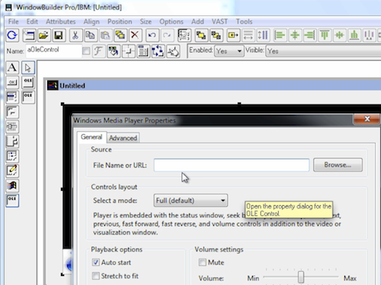This screenshot has width=381, height=285.
Task: Center widgets horizontally with green icon
Action: (295, 35)
